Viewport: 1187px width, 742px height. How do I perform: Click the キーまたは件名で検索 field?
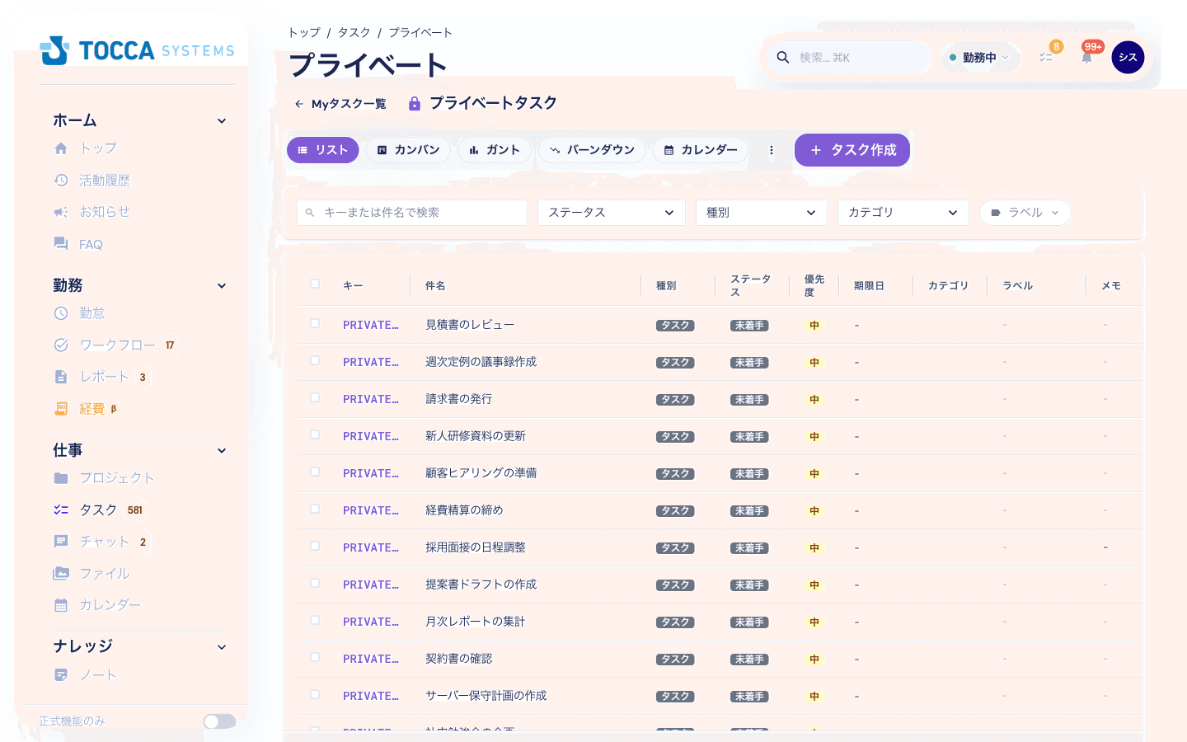[x=412, y=213]
